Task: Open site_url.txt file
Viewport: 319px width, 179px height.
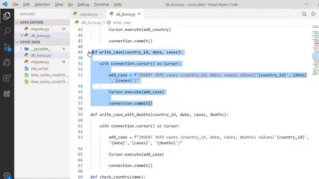Action: pos(42,69)
